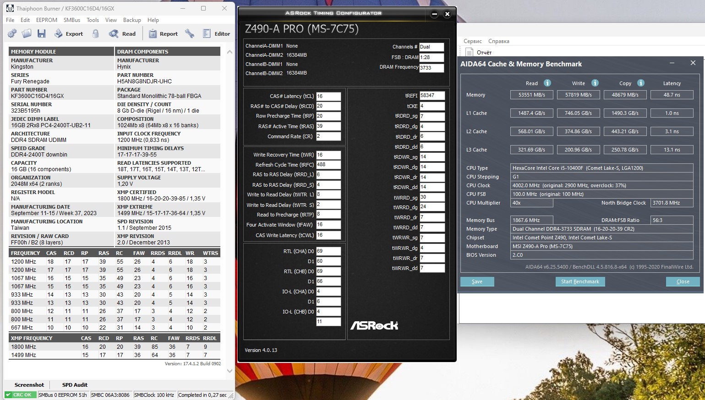Screen dimensions: 705x400
Task: Click the DRAM Frequency field
Action: (432, 68)
